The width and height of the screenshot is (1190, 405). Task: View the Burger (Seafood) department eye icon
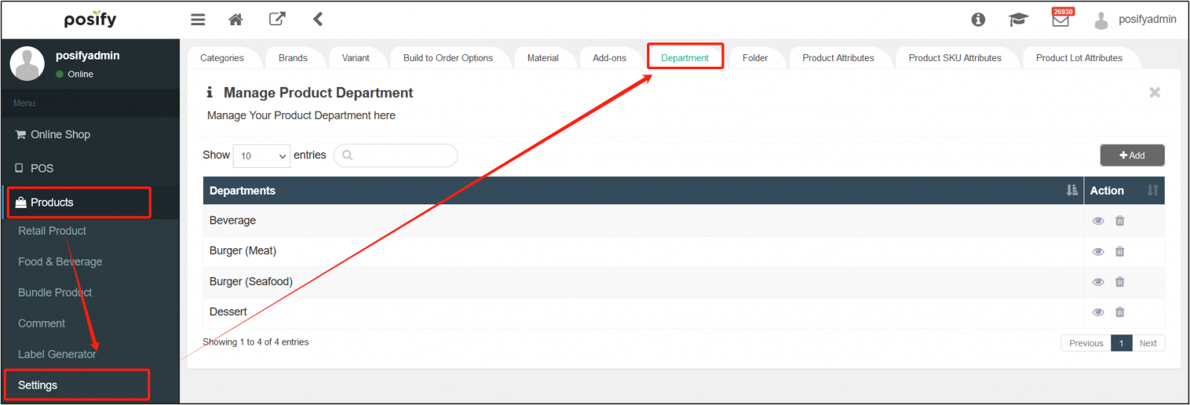[x=1098, y=282]
